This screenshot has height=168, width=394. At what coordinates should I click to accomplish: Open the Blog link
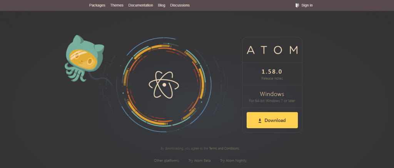162,5
